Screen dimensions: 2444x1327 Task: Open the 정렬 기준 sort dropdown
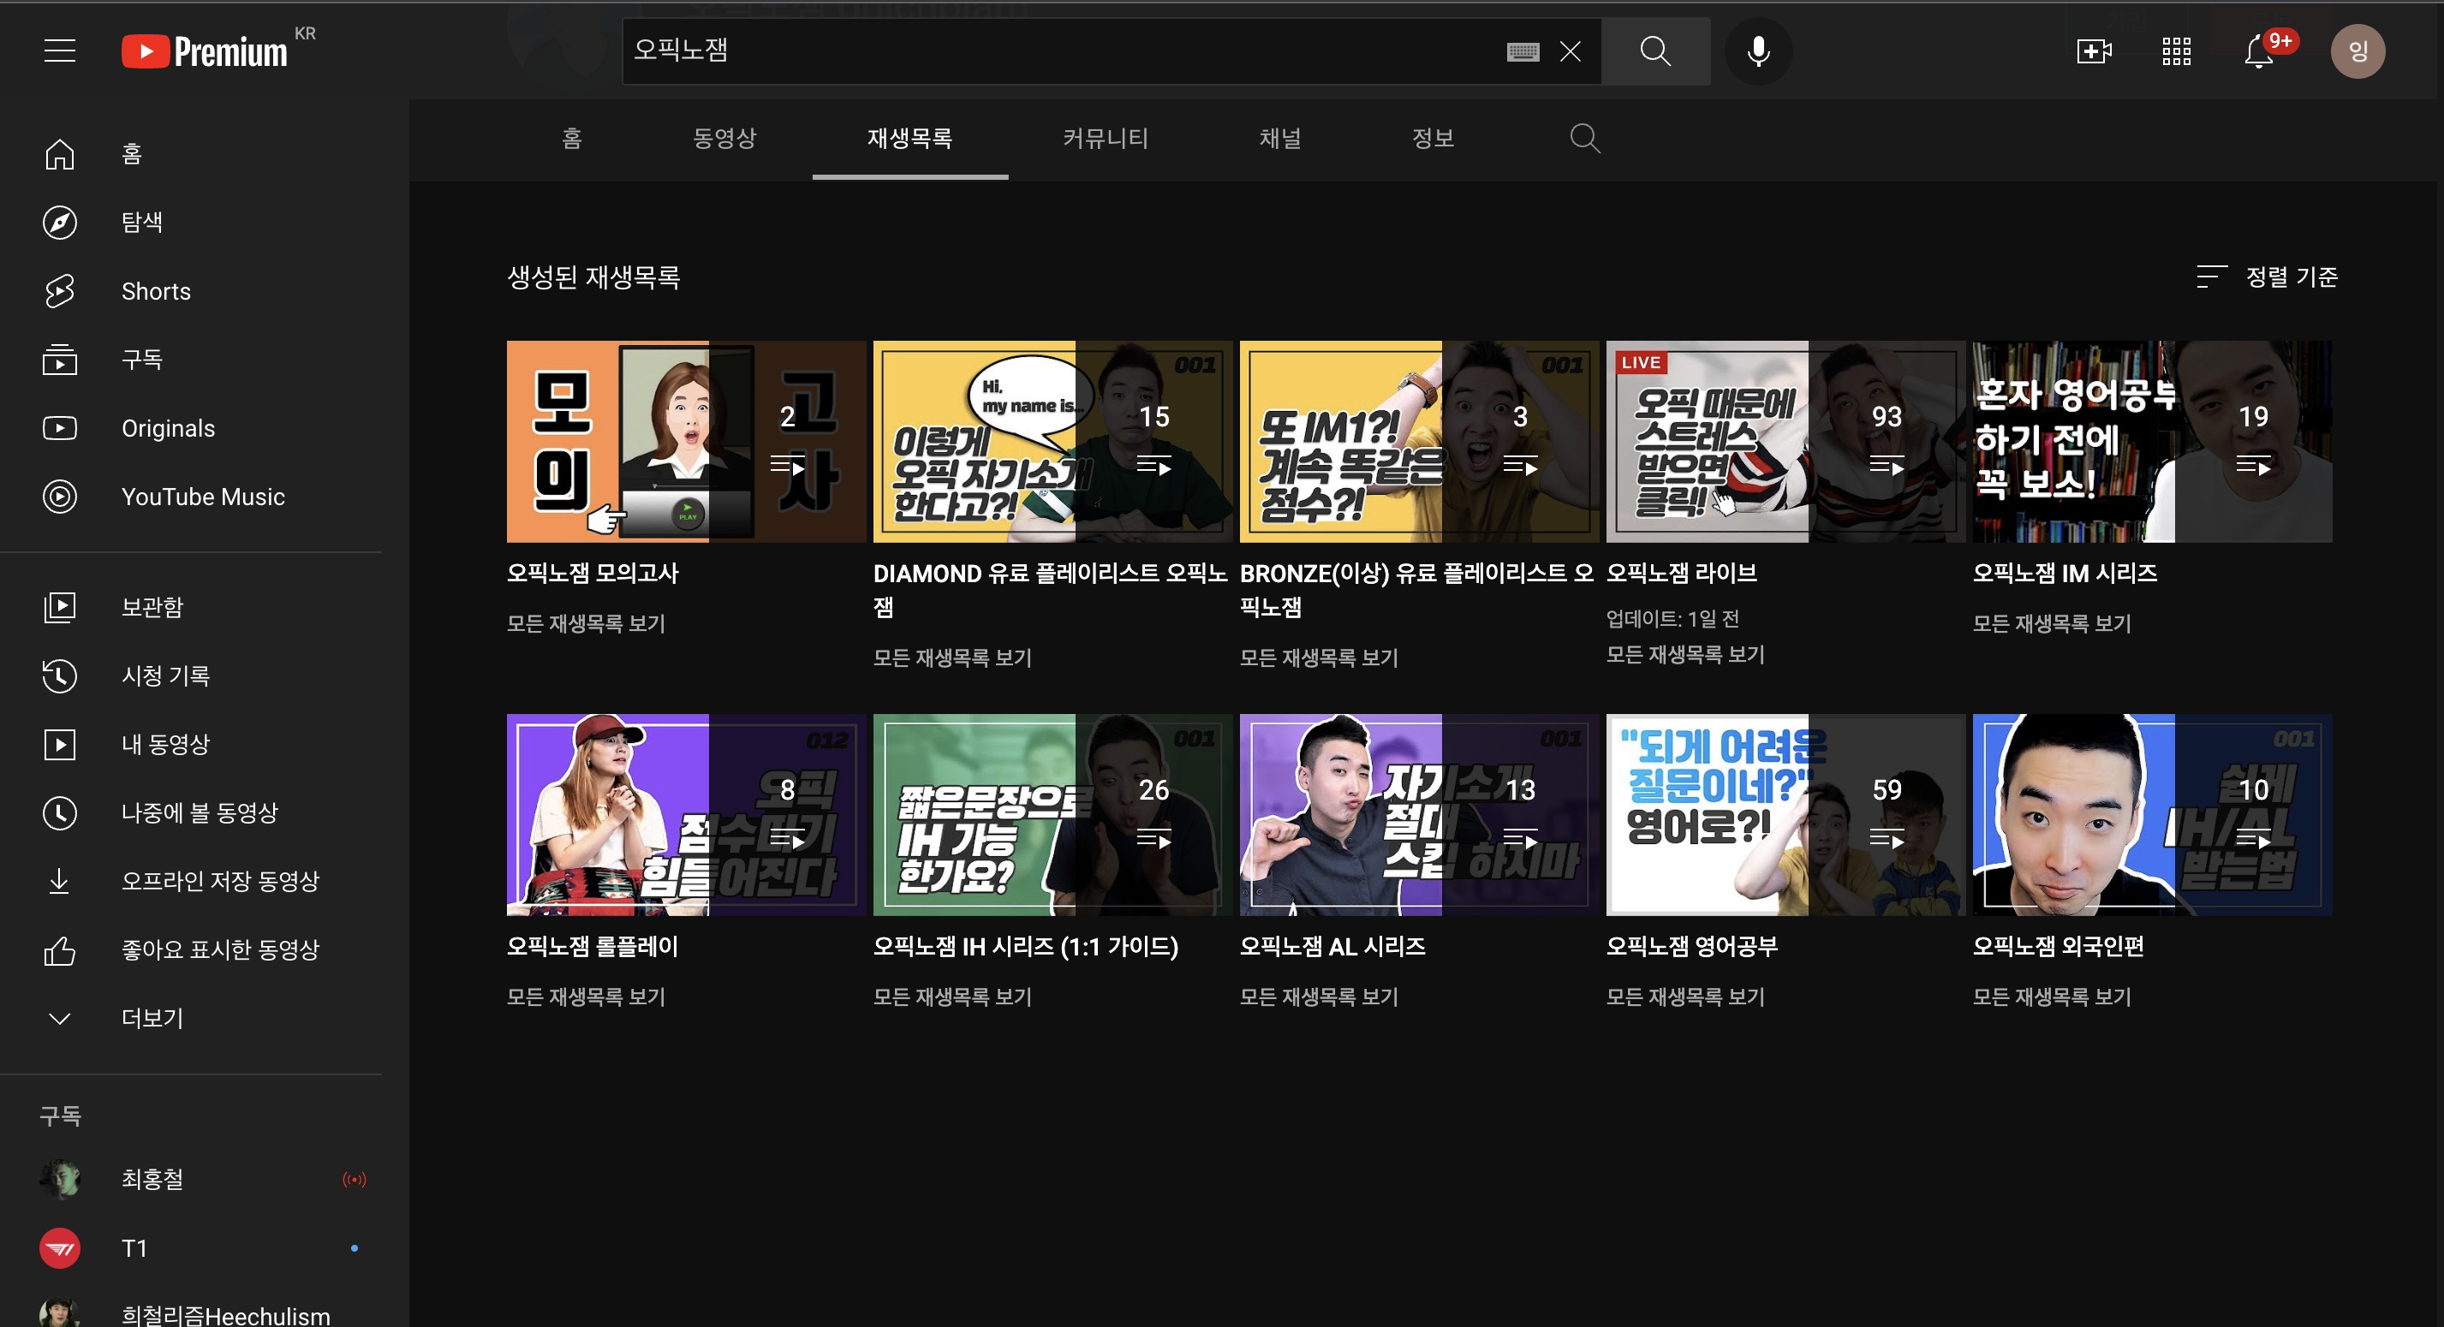coord(2268,277)
